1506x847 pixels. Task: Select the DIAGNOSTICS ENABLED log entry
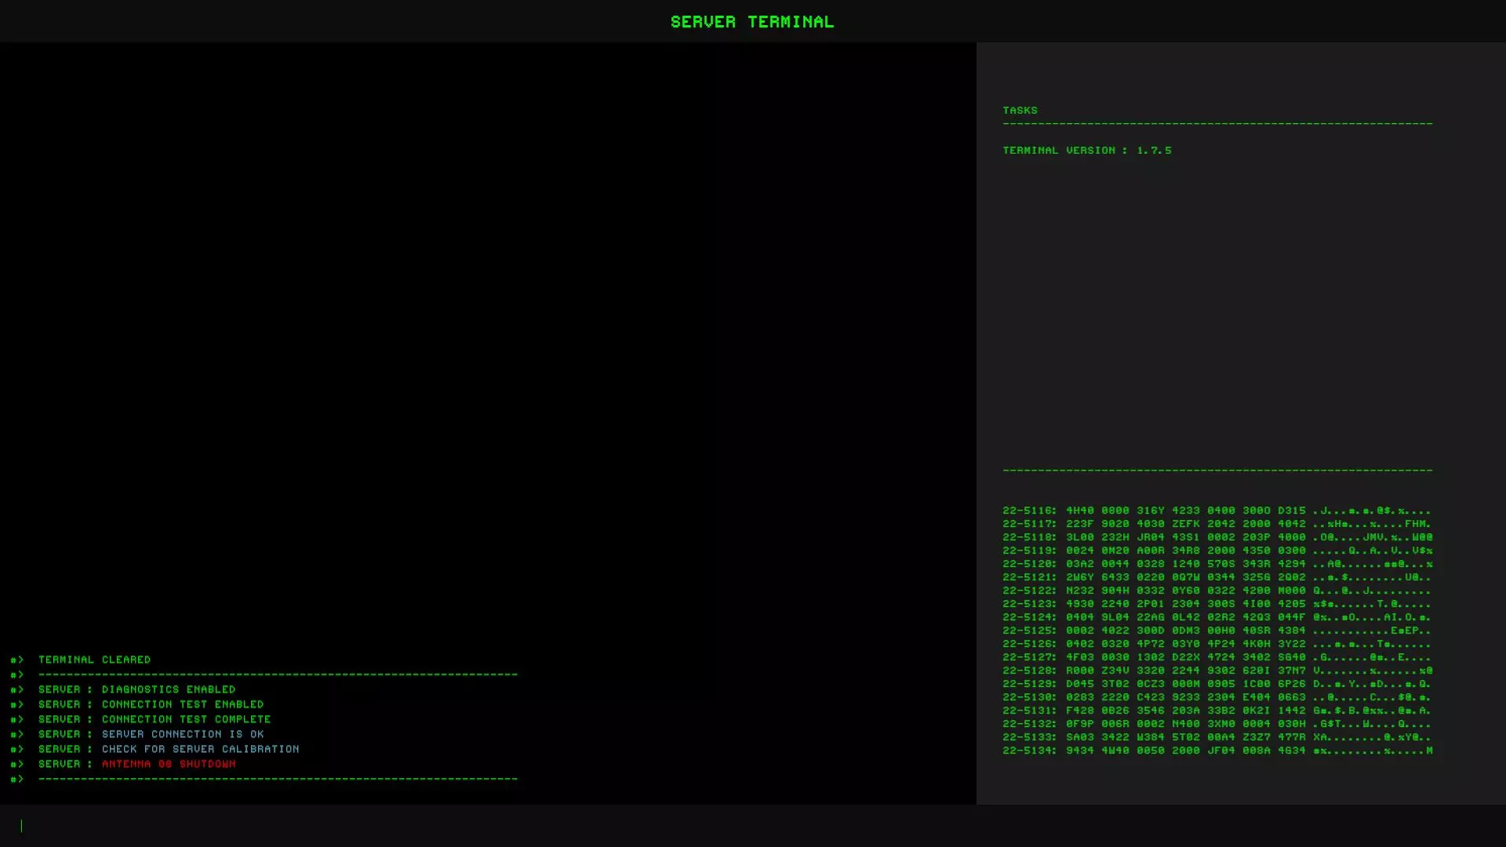click(x=169, y=689)
